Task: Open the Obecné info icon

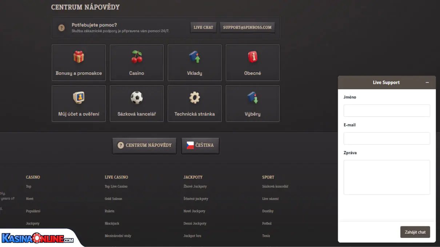Action: coord(252,57)
